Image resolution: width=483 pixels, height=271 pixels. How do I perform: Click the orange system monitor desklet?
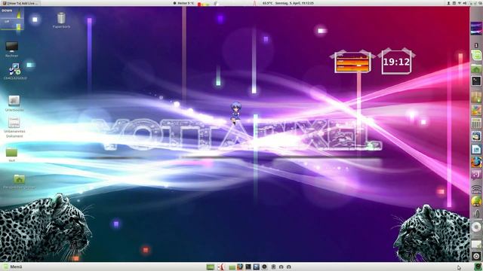[x=352, y=62]
